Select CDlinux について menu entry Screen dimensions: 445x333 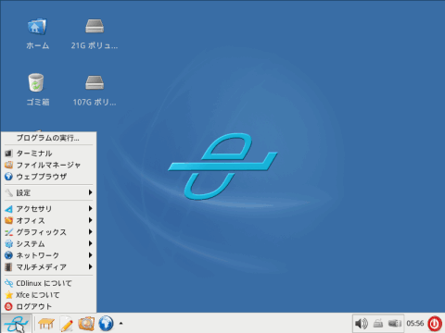[x=49, y=283]
